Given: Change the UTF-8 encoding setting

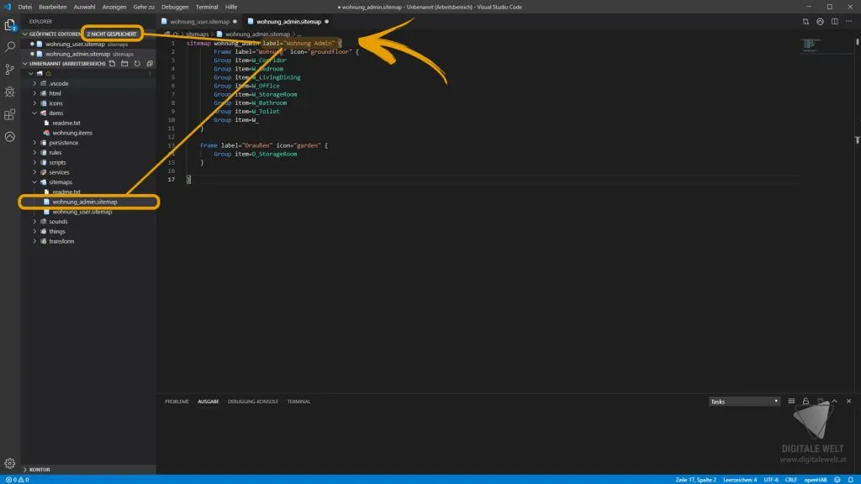Looking at the screenshot, I should 771,480.
